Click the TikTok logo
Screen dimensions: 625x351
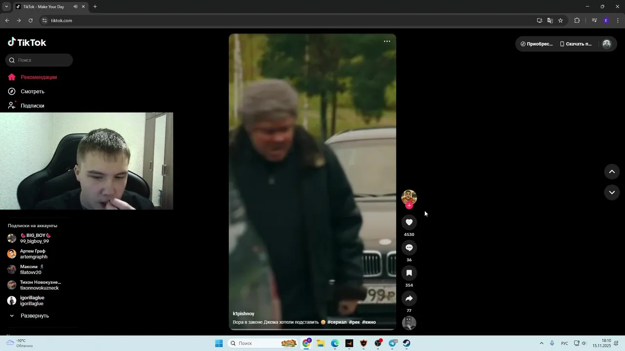[x=27, y=42]
